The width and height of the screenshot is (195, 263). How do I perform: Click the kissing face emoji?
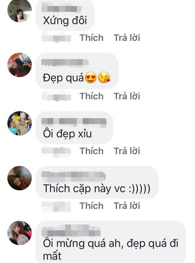tap(104, 78)
